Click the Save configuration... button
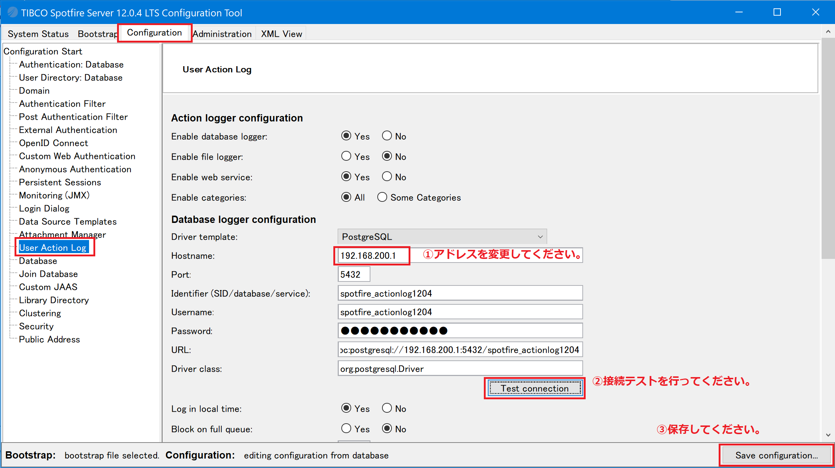Image resolution: width=835 pixels, height=468 pixels. tap(776, 455)
